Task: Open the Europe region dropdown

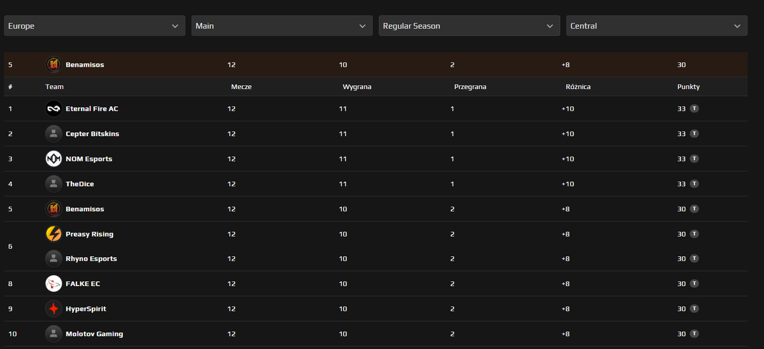Action: click(x=95, y=26)
